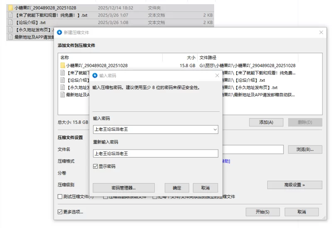Click 取消 at the bottom of 新建压缩文件
Image resolution: width=332 pixels, height=228 pixels.
pos(302,212)
